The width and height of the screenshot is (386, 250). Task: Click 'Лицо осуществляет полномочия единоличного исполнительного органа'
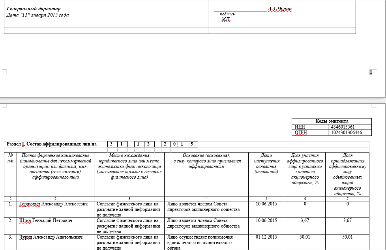coord(200,243)
